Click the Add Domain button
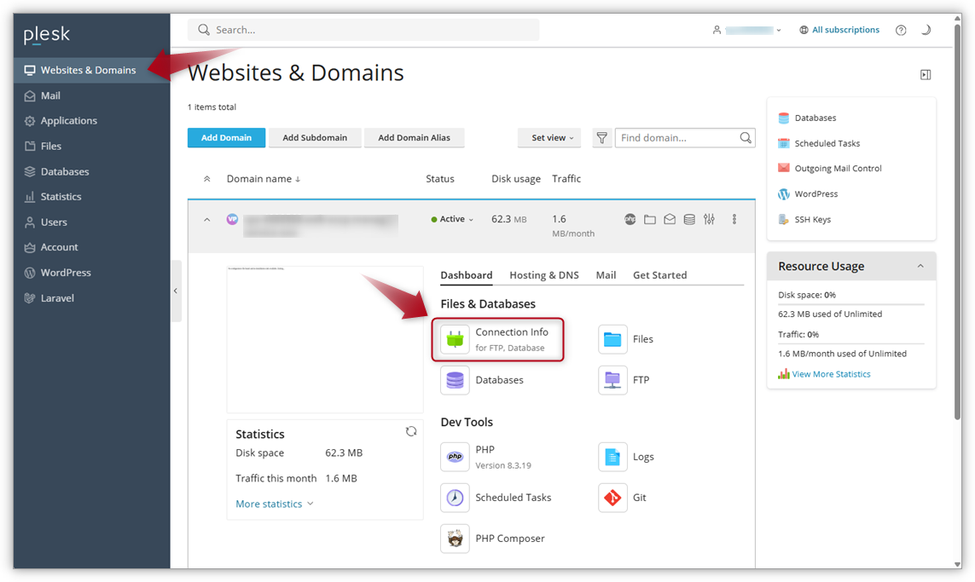Viewport: 975px width, 582px height. tap(226, 137)
